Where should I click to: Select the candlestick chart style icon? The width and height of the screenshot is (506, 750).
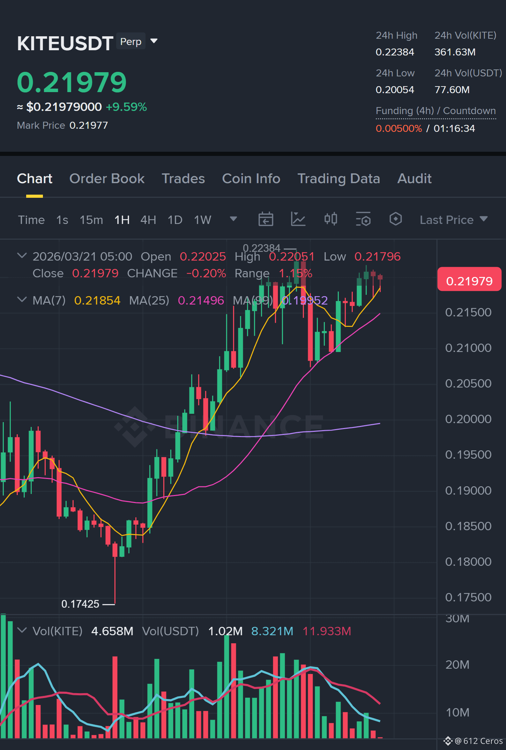point(330,219)
